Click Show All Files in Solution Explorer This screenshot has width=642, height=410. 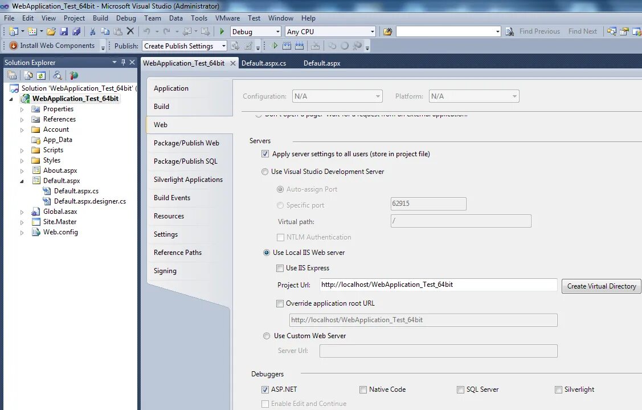click(28, 75)
